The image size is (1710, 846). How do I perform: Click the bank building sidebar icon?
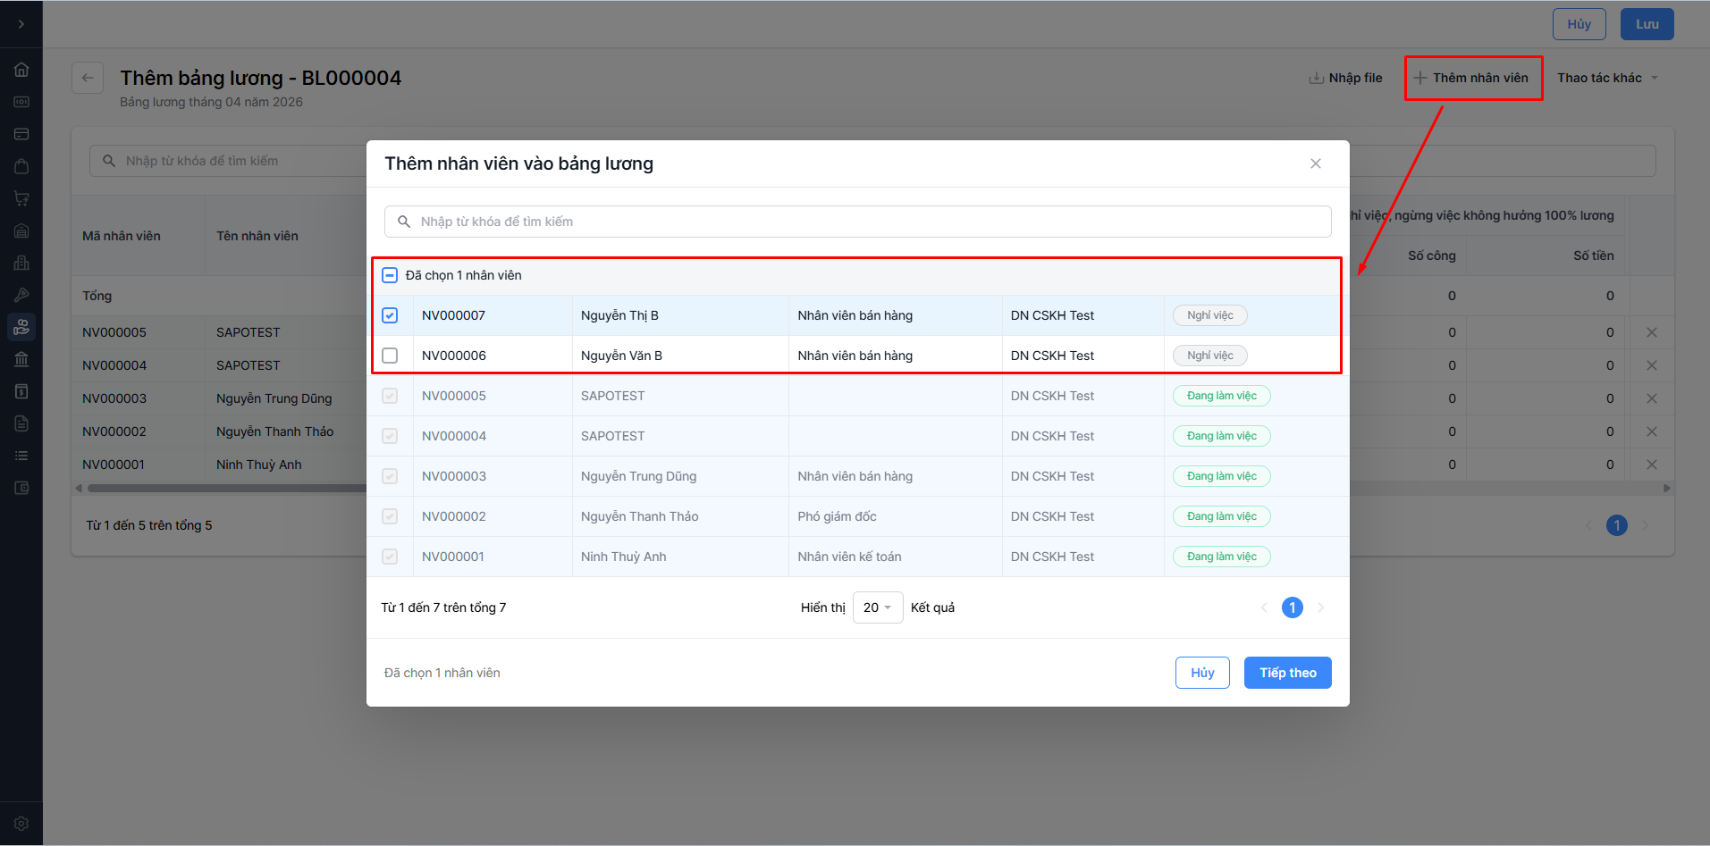tap(21, 359)
